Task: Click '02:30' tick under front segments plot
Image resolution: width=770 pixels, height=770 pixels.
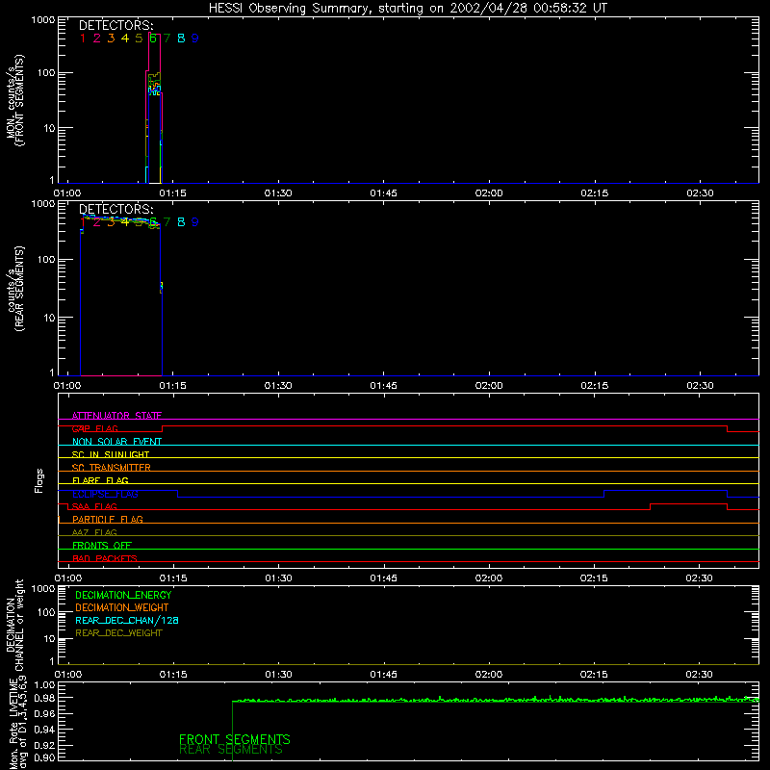Action: point(700,193)
